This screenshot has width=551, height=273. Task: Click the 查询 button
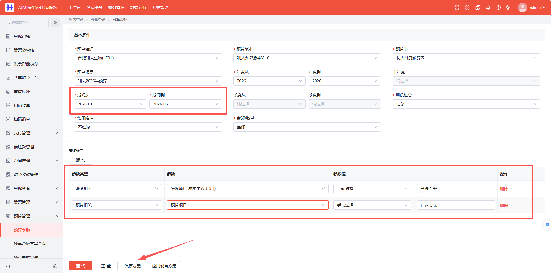[x=81, y=266]
